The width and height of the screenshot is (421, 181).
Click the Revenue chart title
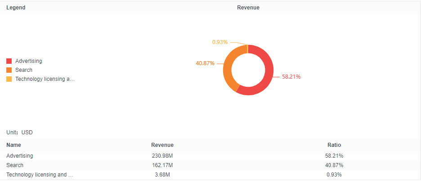click(x=248, y=8)
